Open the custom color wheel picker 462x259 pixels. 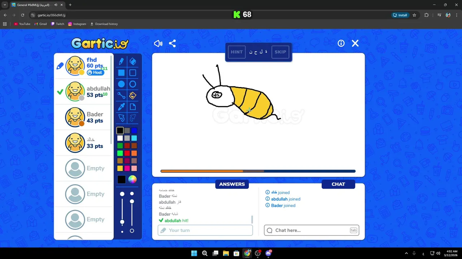132,180
